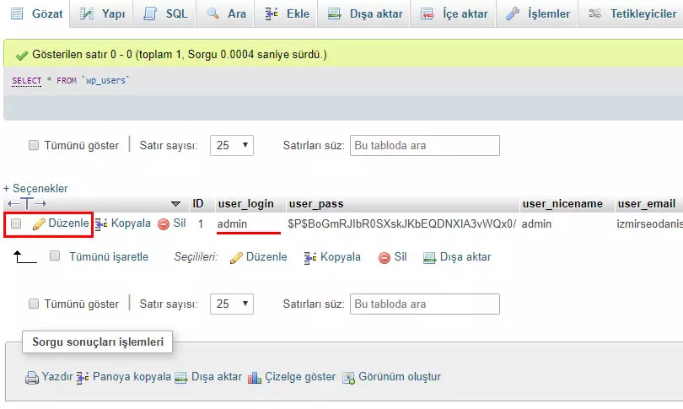Screen dimensions: 683x409
Task: Click the Çizelge göster chart icon
Action: 255,377
